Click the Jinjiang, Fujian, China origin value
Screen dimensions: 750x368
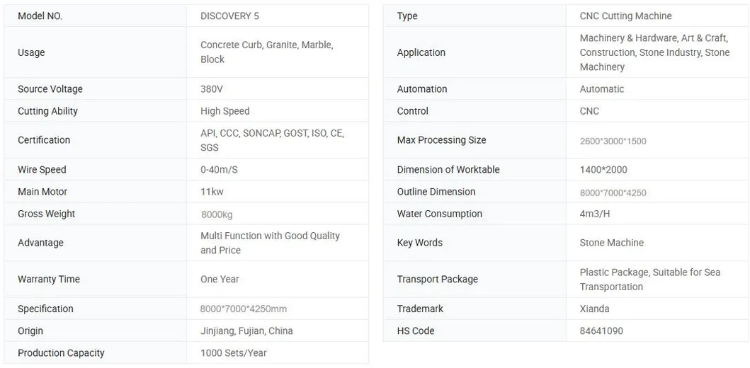pos(246,330)
